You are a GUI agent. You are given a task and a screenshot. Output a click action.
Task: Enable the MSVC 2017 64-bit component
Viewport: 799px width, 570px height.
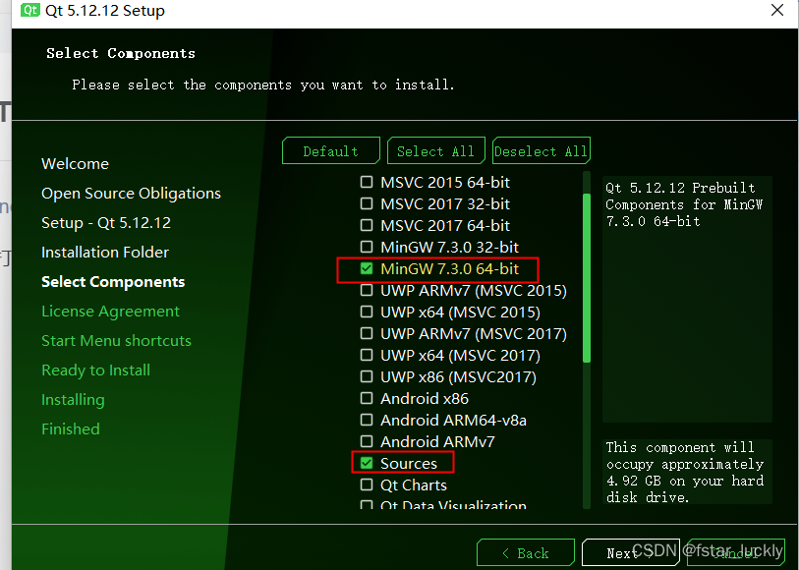(x=367, y=225)
